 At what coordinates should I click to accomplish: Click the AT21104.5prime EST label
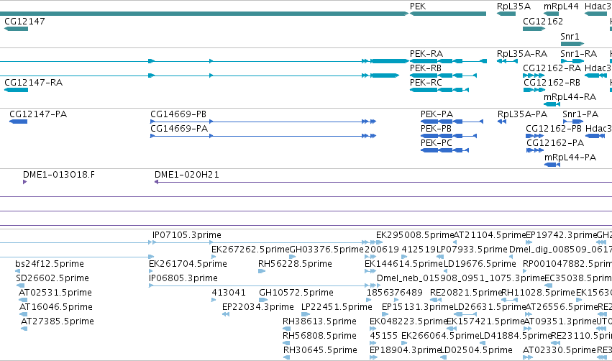pos(490,235)
